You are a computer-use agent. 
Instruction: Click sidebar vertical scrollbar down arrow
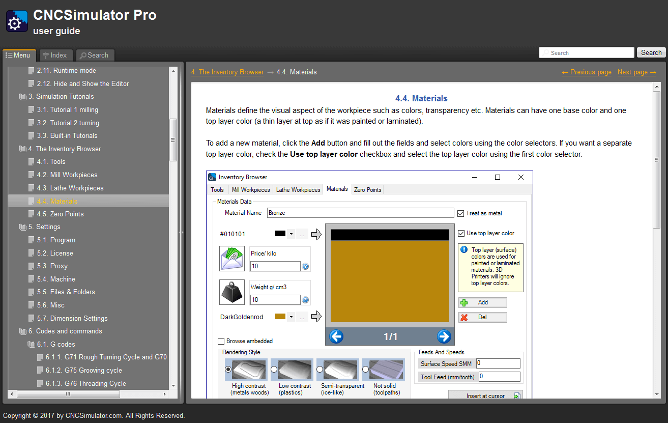tap(173, 385)
